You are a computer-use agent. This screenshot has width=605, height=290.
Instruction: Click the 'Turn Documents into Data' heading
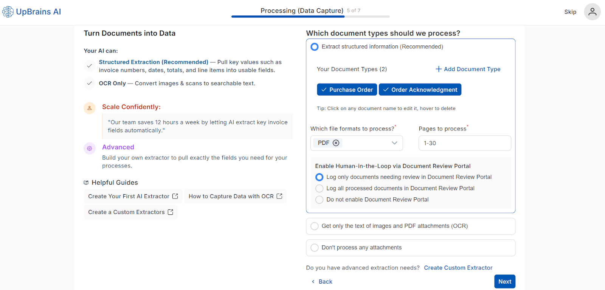(x=129, y=33)
